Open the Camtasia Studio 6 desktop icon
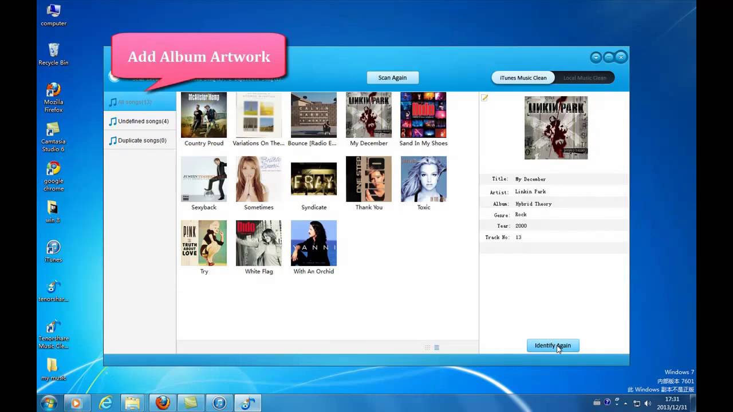This screenshot has height=412, width=733. (53, 137)
